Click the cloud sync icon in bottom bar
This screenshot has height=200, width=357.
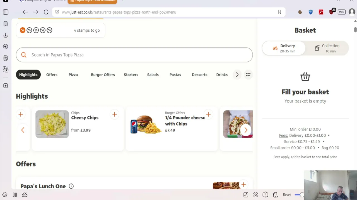click(x=25, y=195)
